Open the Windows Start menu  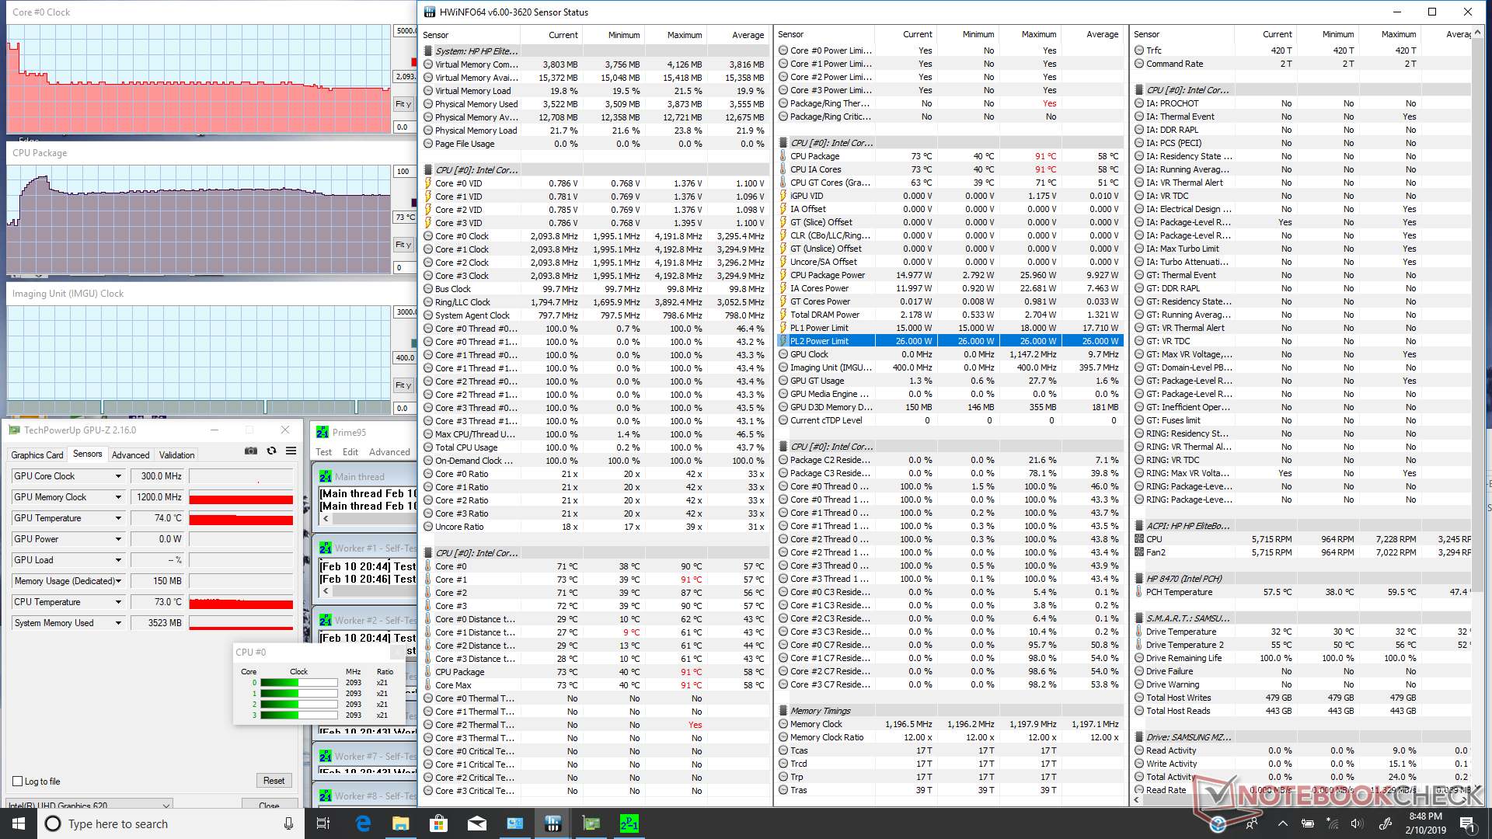tap(18, 823)
